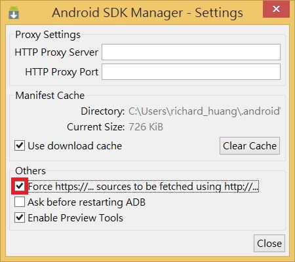Click the 'HTTP Proxy Server' label
Screen dimensions: 295x262
pos(56,52)
